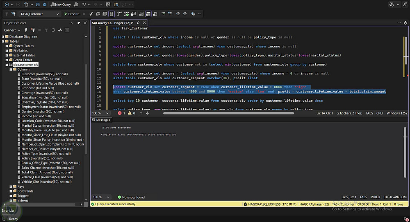This screenshot has width=410, height=222.
Task: Click the Execute query button
Action: [x=71, y=14]
